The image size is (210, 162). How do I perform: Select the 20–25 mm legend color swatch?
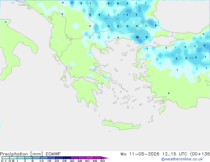(x=59, y=158)
